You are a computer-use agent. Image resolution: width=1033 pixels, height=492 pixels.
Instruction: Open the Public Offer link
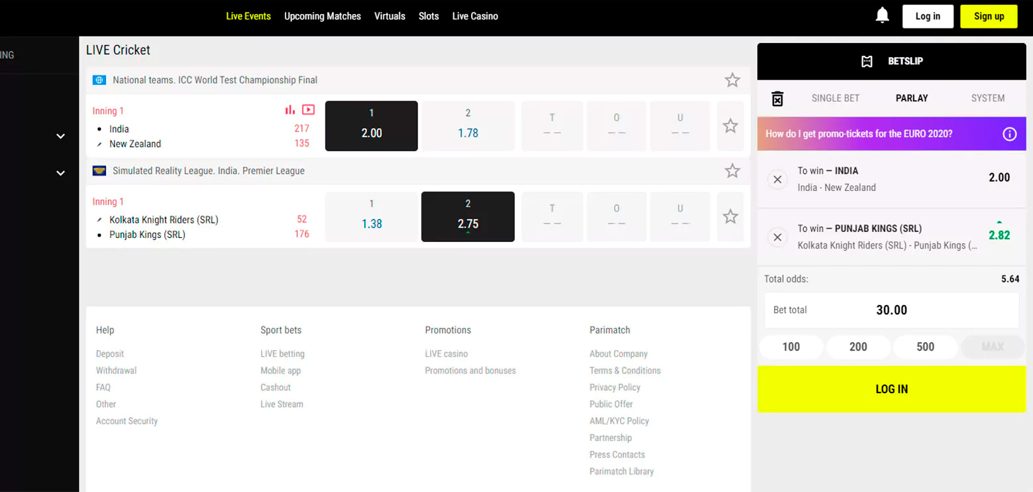[x=611, y=404]
